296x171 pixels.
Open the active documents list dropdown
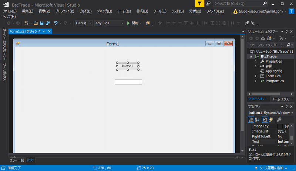pos(243,32)
